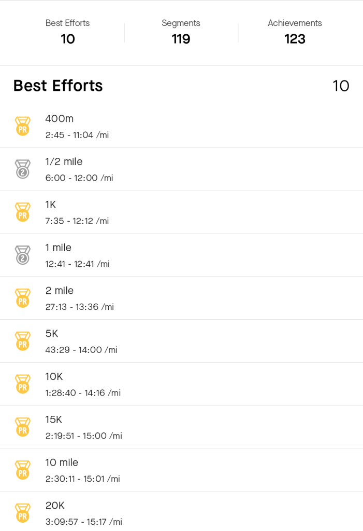This screenshot has width=363, height=531.
Task: Click the gold PR medal beside 400m
Action: pyautogui.click(x=22, y=126)
